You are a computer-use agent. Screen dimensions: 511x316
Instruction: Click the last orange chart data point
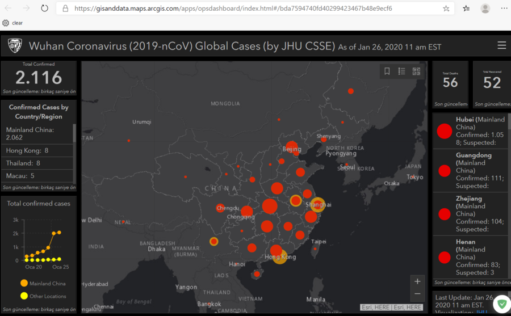pyautogui.click(x=59, y=232)
